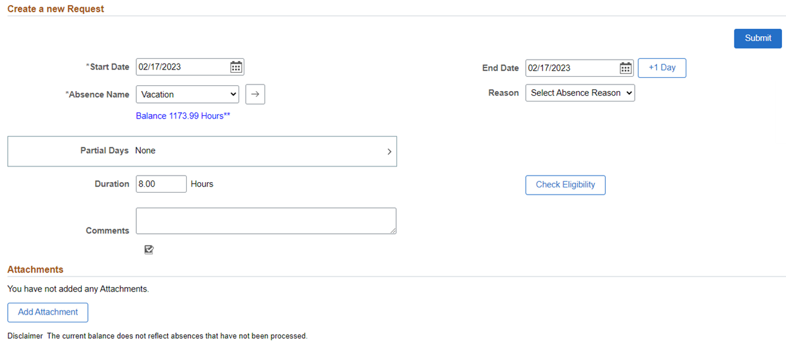This screenshot has height=346, width=786.
Task: Click the Create a new Request heading
Action: click(x=56, y=9)
